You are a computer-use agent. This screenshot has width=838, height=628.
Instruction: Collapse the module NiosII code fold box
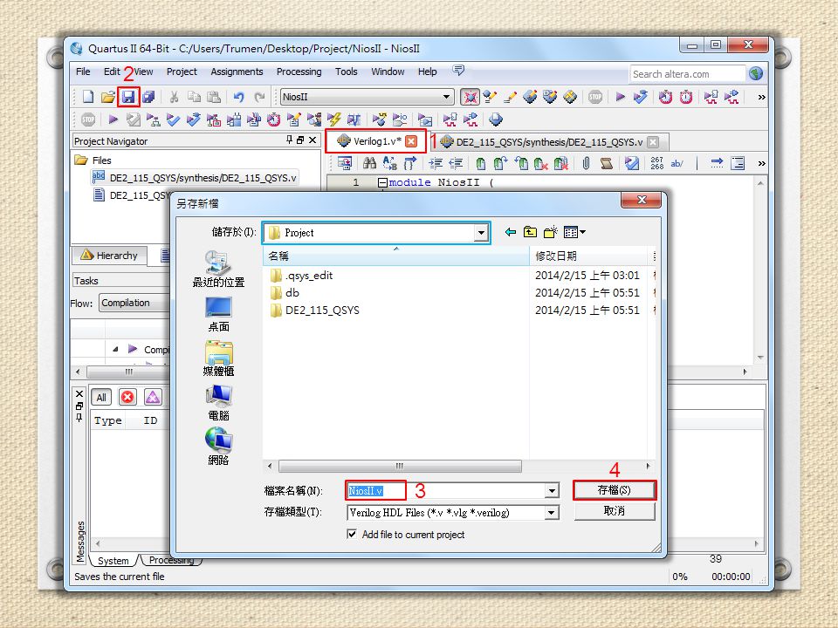coord(382,182)
